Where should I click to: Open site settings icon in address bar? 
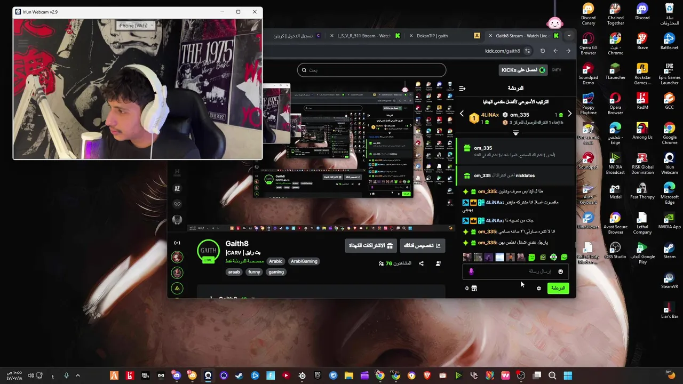tap(527, 51)
